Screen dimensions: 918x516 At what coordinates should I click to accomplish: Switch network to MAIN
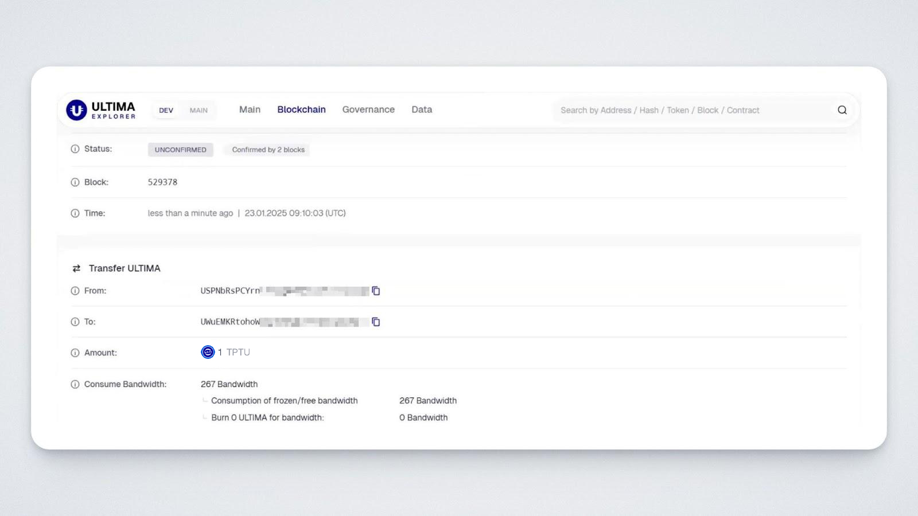point(199,110)
